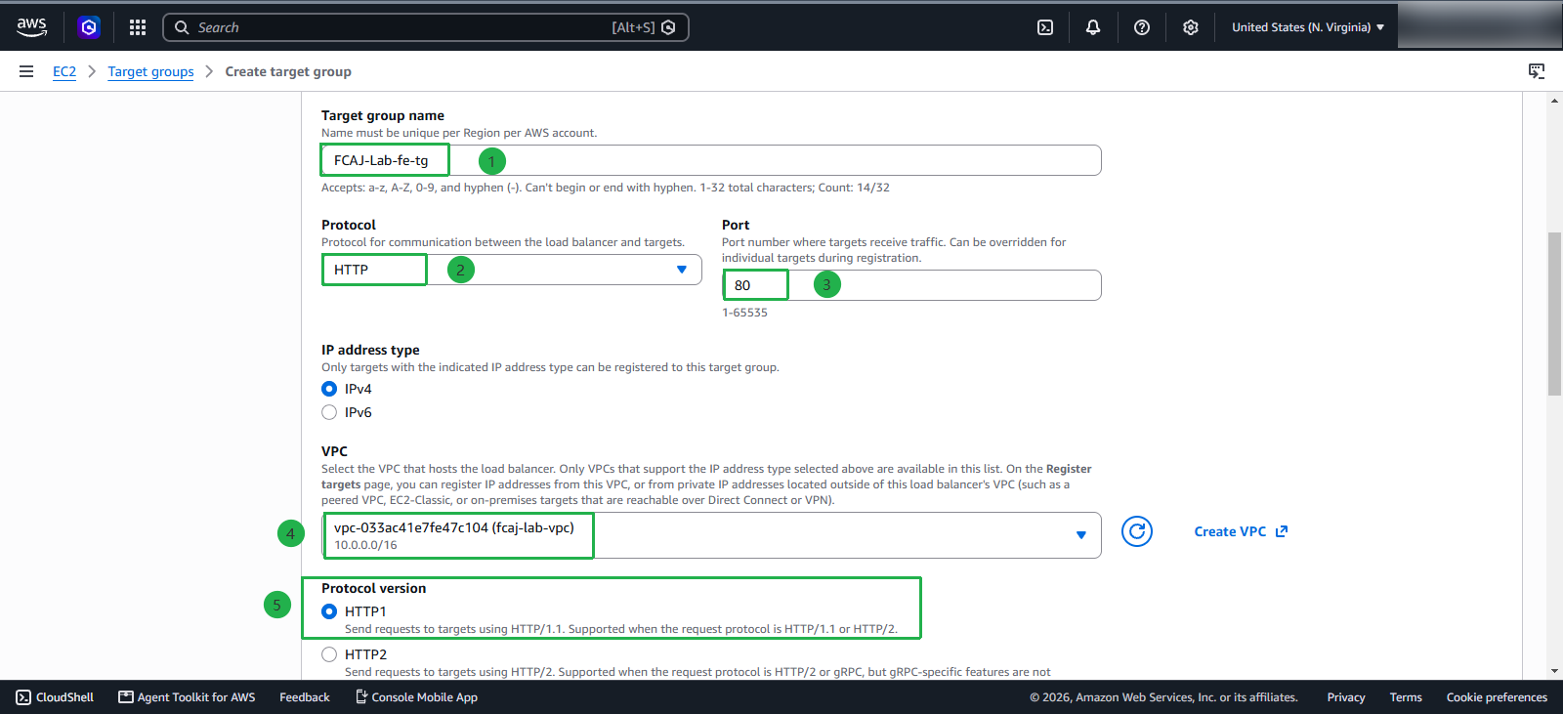1563x714 pixels.
Task: Open the console settings gear
Action: coord(1191,27)
